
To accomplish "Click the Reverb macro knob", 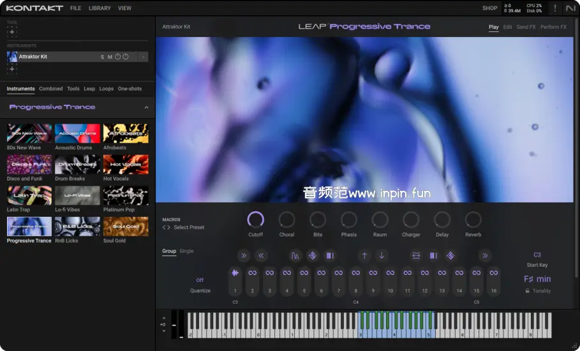I will 473,220.
